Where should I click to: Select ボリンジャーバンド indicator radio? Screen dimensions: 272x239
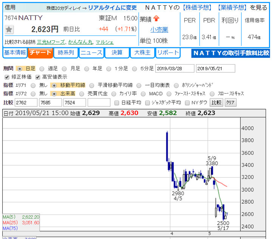coord(176,85)
